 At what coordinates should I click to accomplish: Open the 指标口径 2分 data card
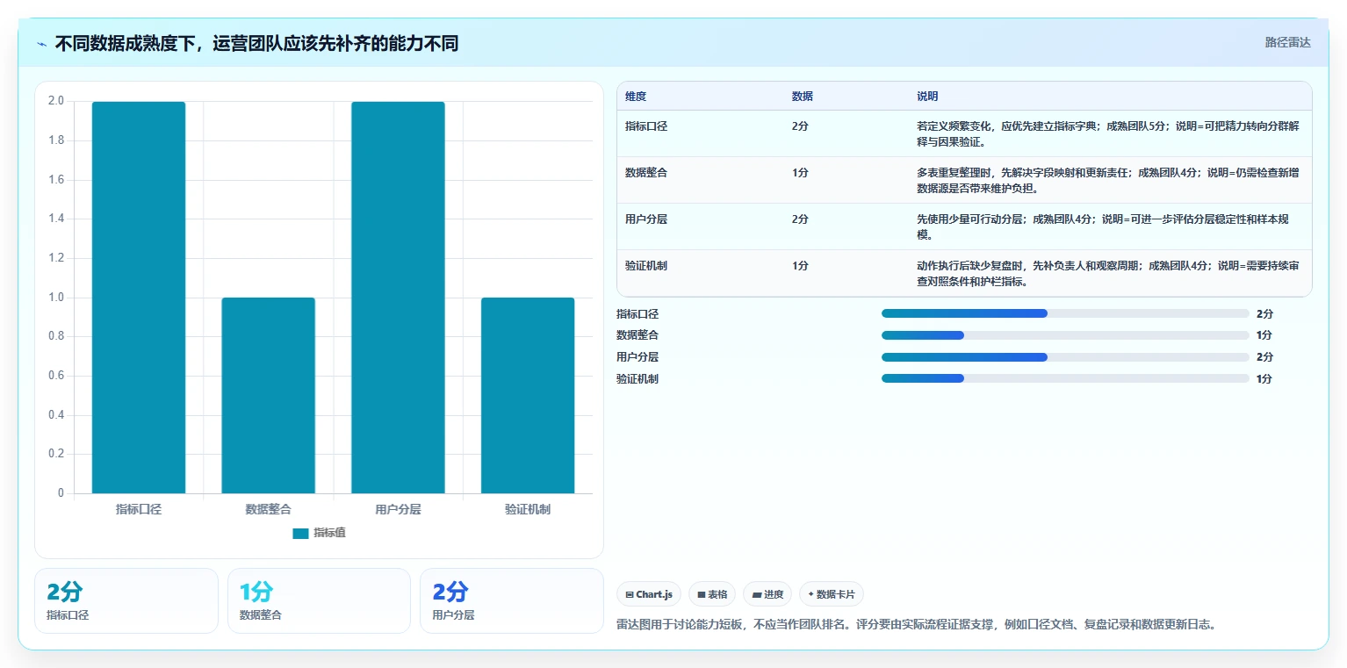click(x=126, y=600)
